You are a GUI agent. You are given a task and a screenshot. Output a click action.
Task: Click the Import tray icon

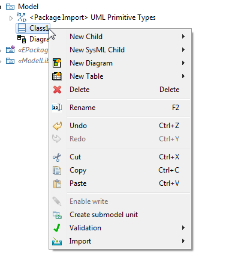pyautogui.click(x=57, y=241)
